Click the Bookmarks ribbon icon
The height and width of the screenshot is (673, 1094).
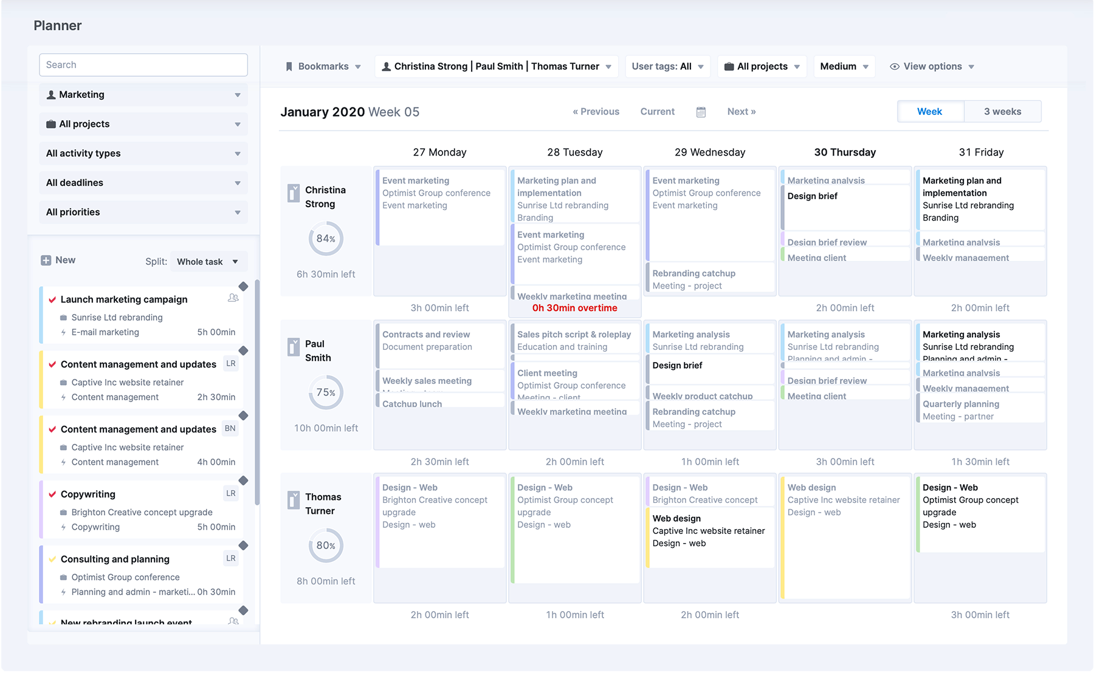tap(289, 67)
